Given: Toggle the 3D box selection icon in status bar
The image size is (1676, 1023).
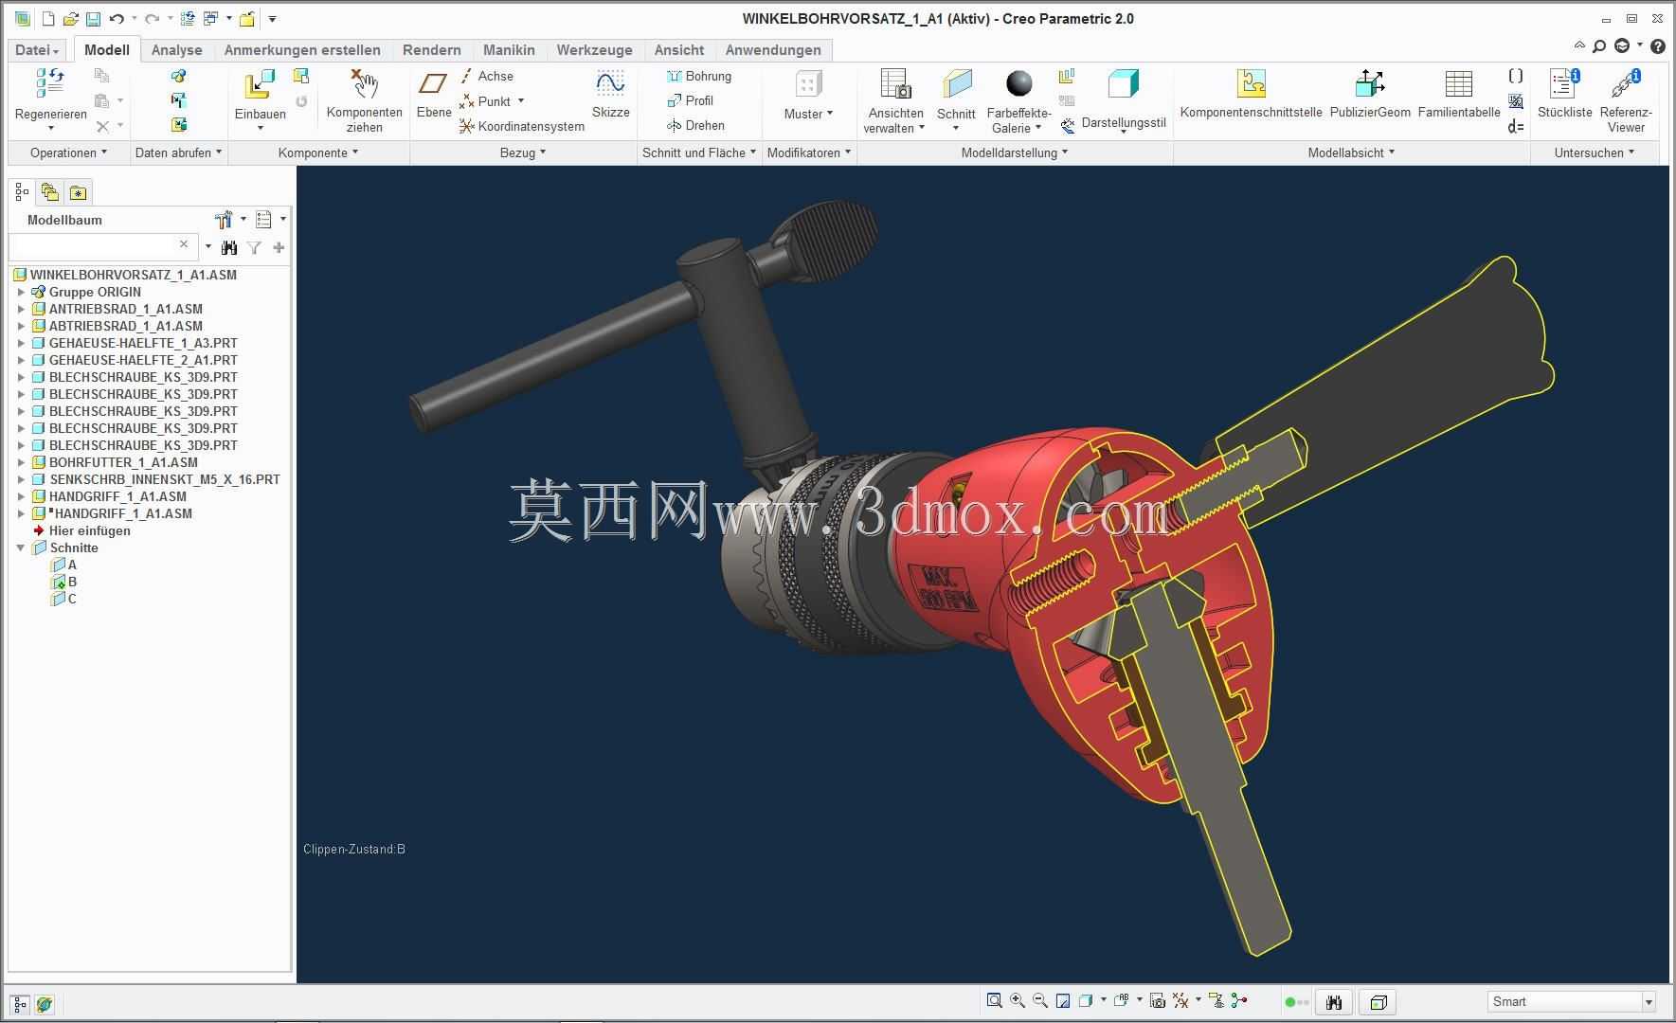Looking at the screenshot, I should 1379,1002.
